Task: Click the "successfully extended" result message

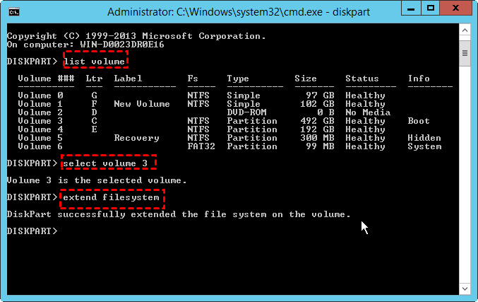Action: [178, 214]
